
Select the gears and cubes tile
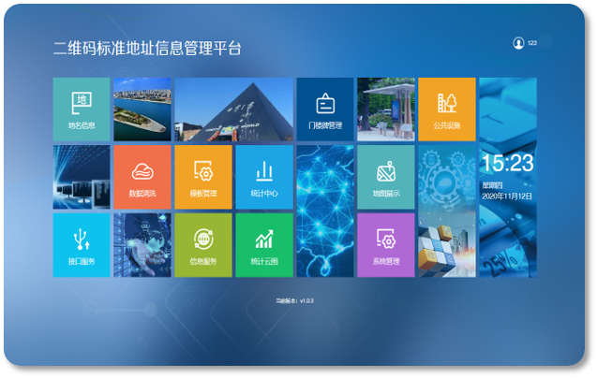[447, 211]
